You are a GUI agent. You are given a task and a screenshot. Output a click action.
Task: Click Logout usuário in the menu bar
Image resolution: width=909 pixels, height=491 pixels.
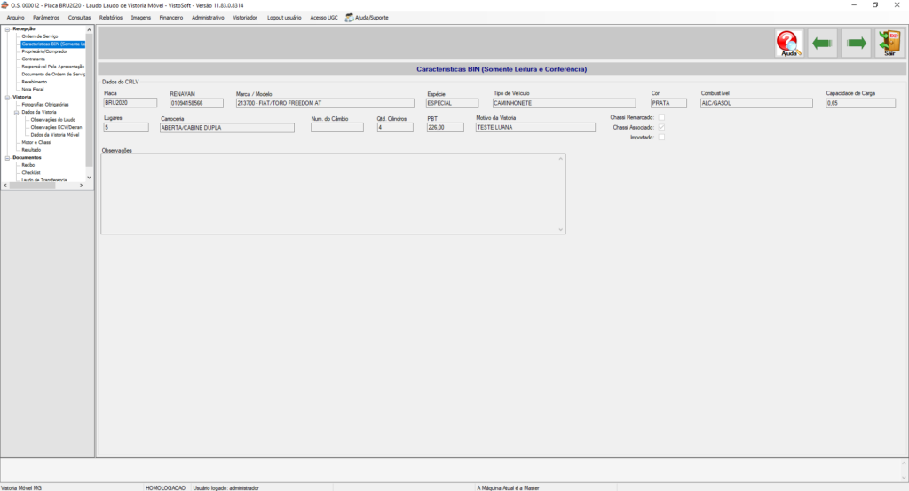point(284,18)
